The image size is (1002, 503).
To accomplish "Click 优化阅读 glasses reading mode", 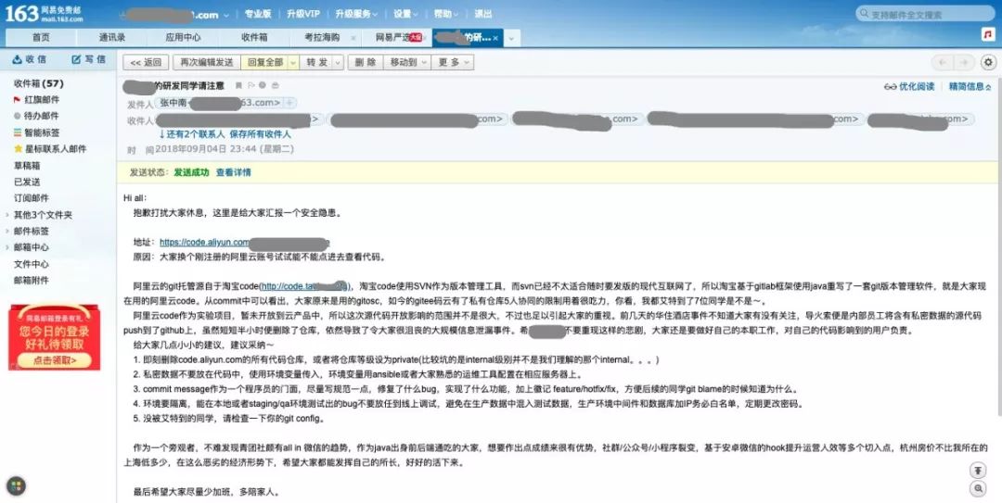I will [909, 86].
